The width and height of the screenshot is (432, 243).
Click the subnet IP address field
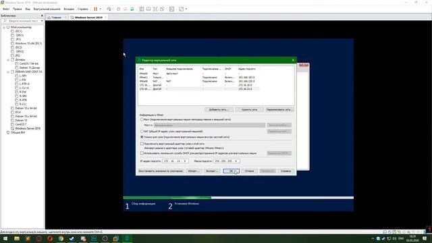[x=175, y=161]
